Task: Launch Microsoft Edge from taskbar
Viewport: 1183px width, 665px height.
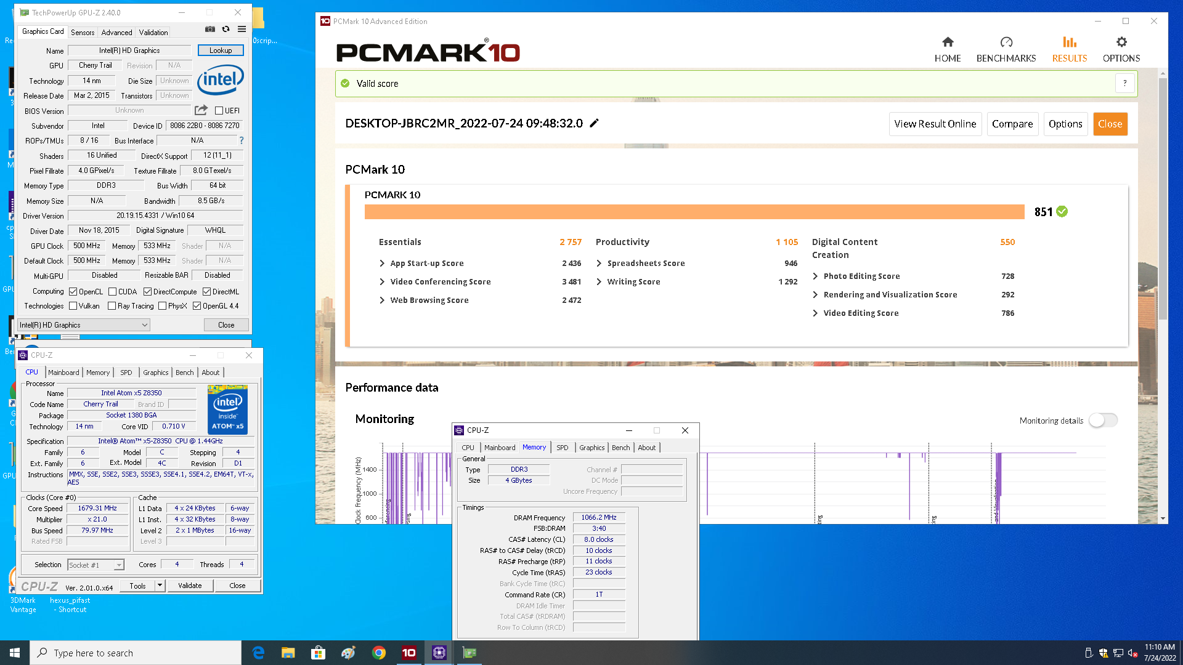Action: click(x=258, y=653)
